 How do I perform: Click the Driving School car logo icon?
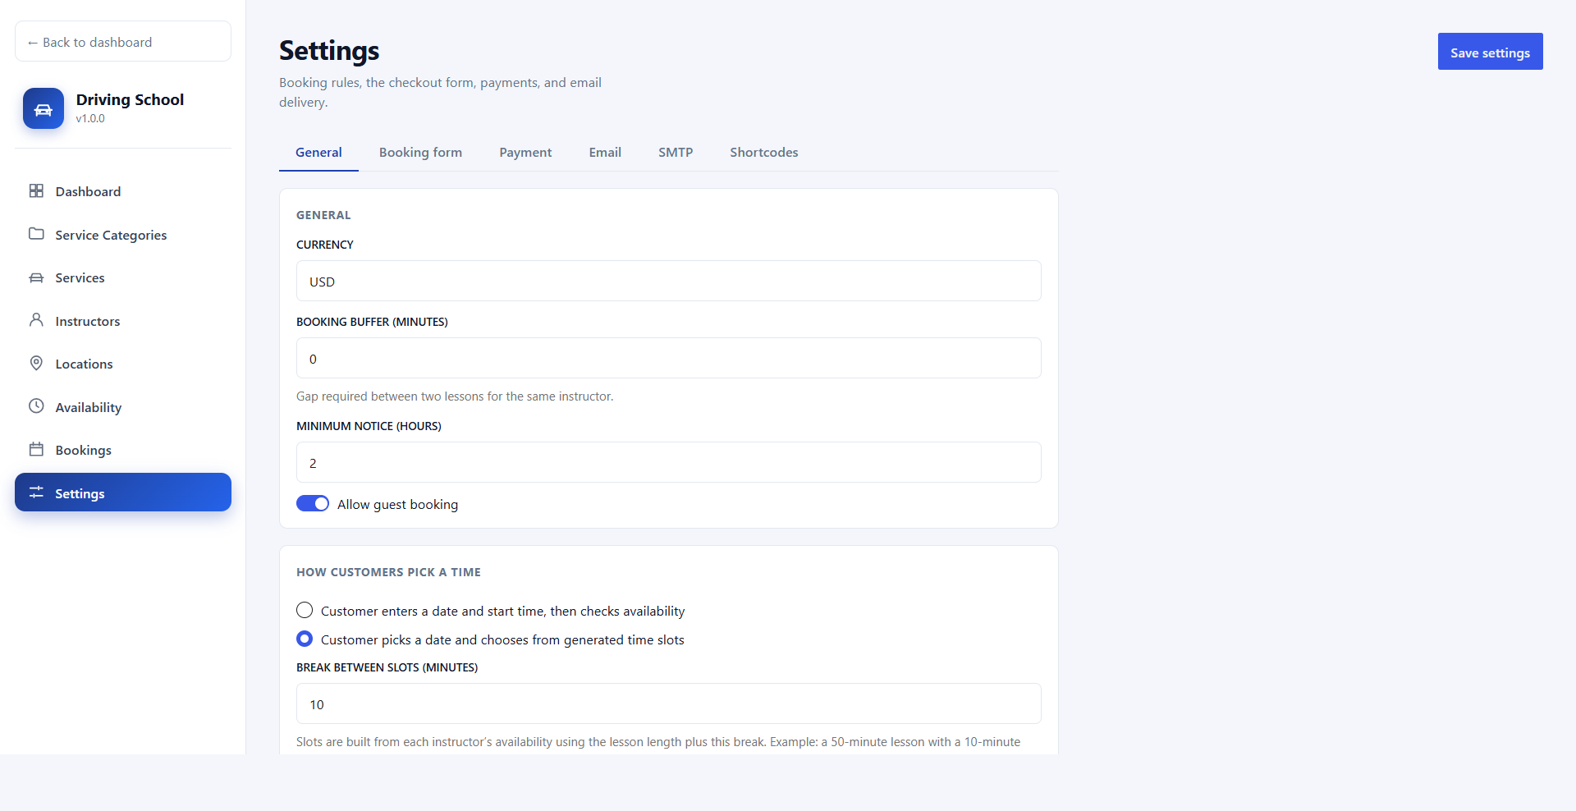click(44, 108)
